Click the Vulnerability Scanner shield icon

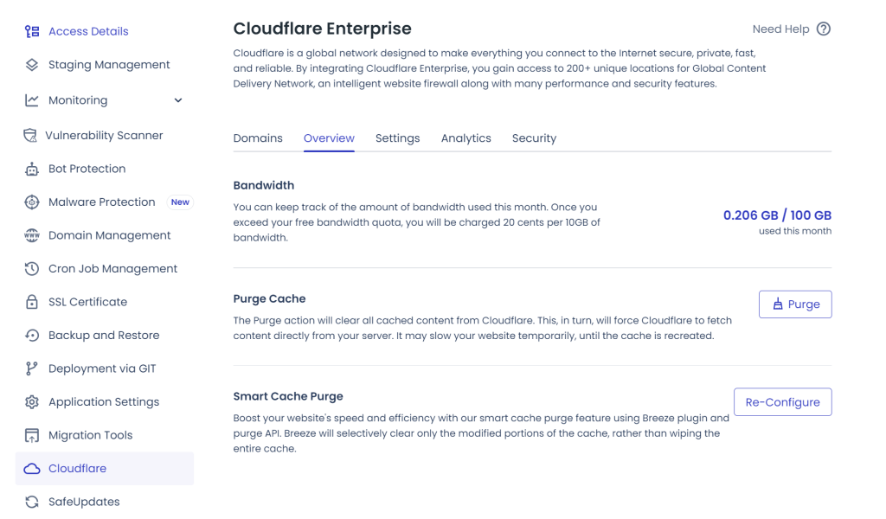pyautogui.click(x=30, y=136)
